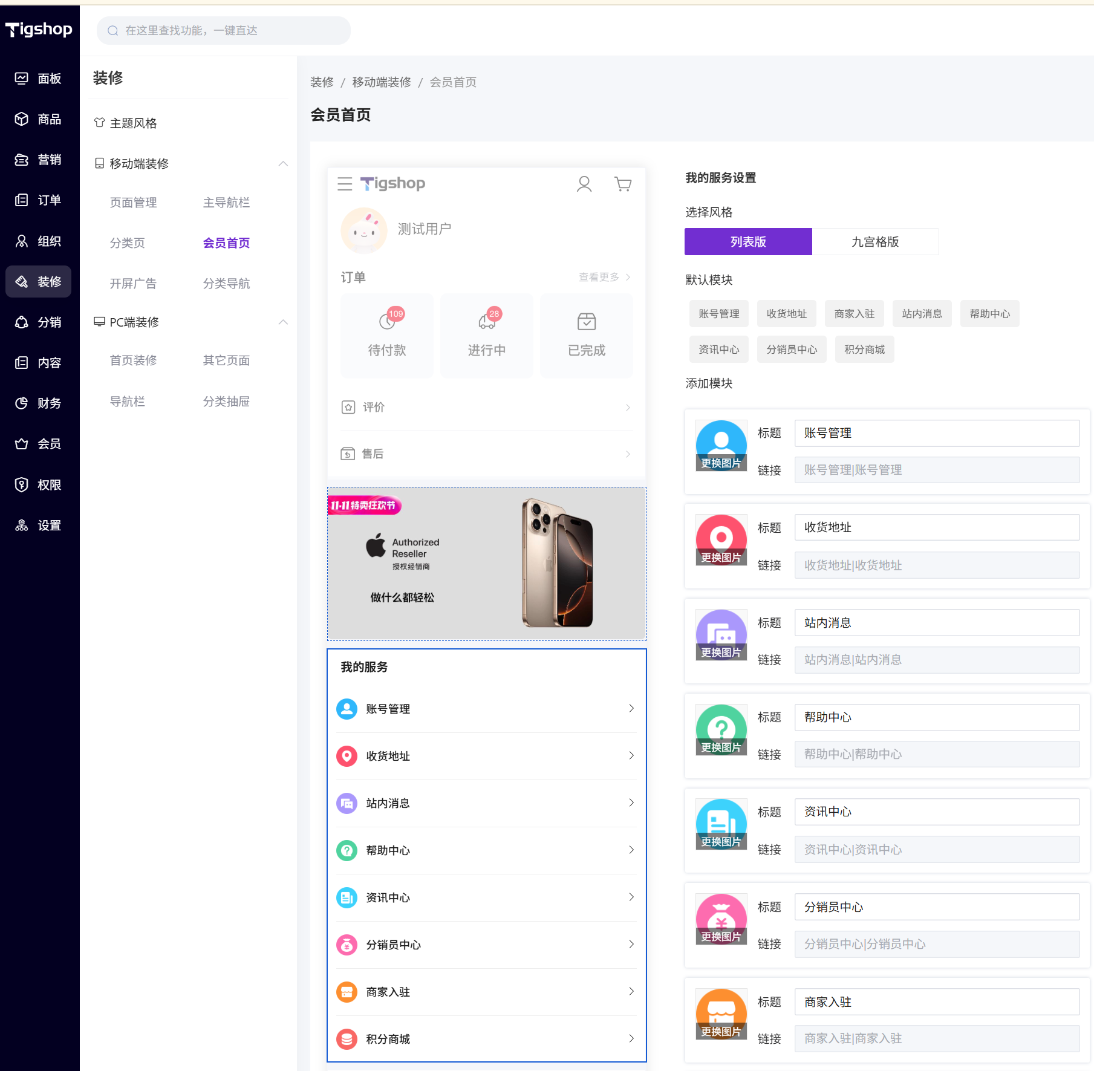Click the pending payment order icon

pyautogui.click(x=387, y=321)
